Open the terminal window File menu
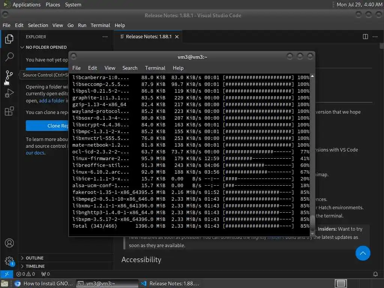The image size is (384, 288). [76, 68]
